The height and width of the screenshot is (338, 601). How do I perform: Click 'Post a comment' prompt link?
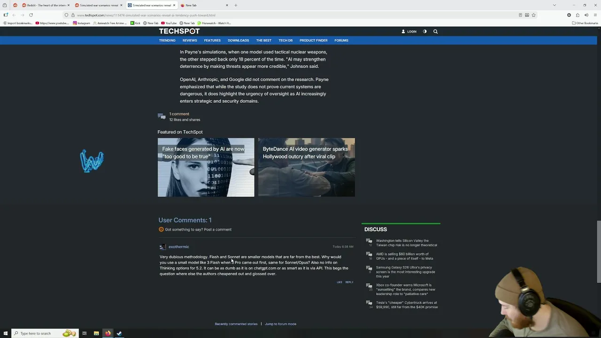218,230
